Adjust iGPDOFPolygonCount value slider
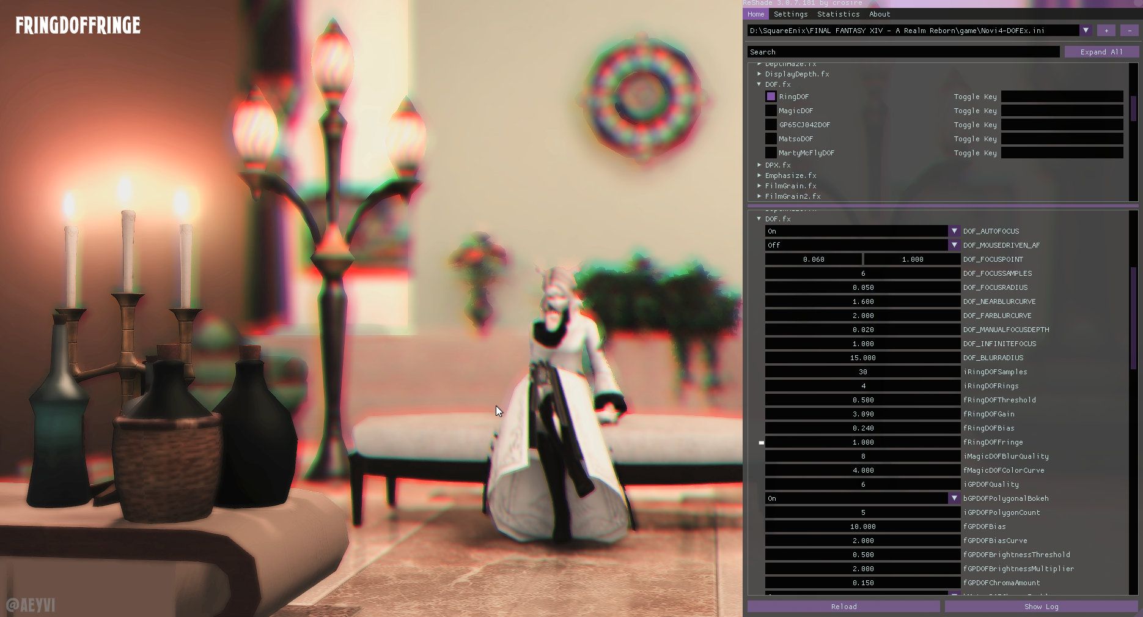 point(862,512)
